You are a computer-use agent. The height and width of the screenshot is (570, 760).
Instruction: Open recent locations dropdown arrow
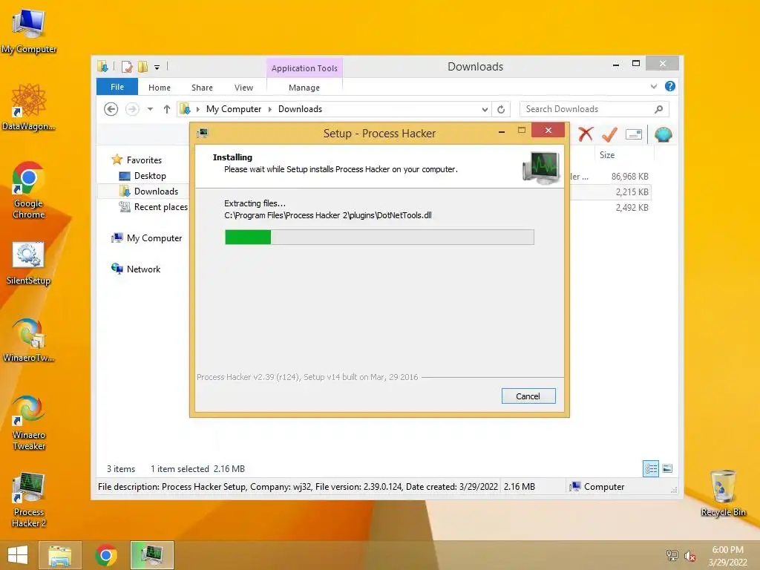(150, 109)
